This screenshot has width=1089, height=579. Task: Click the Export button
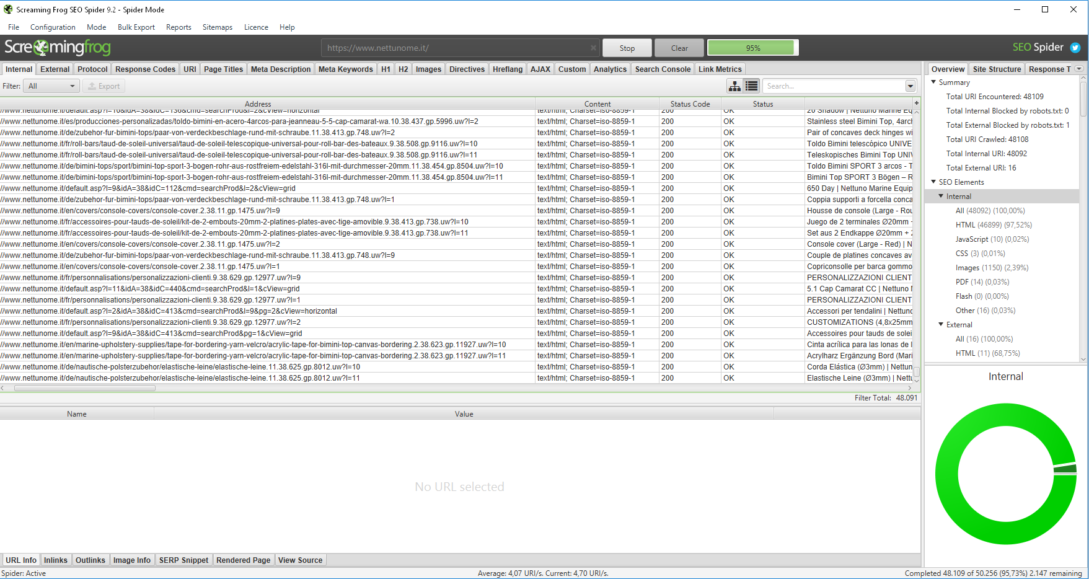click(x=104, y=86)
